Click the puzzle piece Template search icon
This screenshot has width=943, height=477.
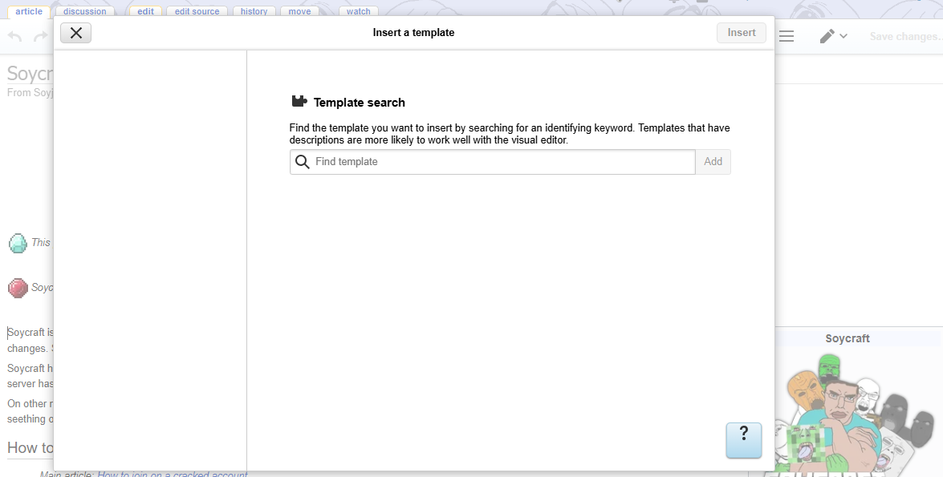(299, 102)
